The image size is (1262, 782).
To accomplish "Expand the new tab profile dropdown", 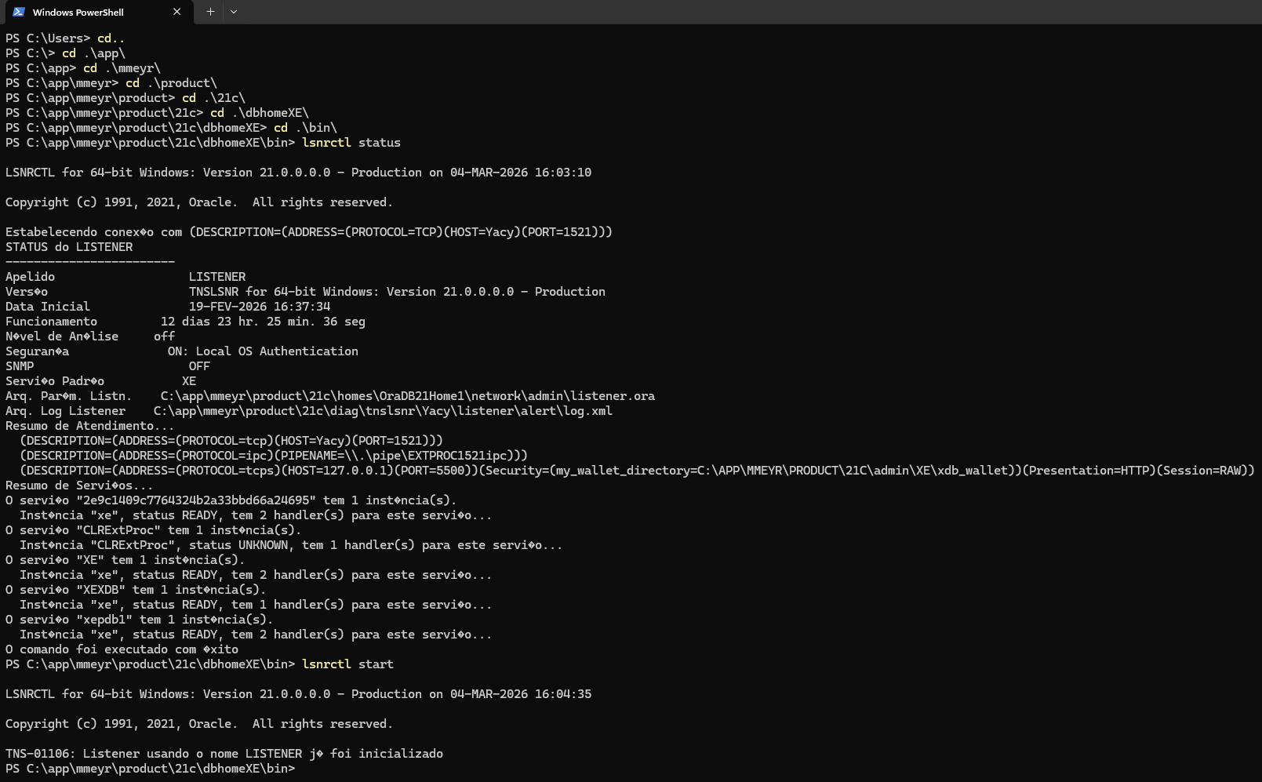I will tap(234, 12).
